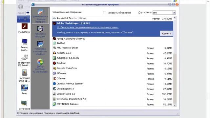This screenshot has height=118, width=210.
Task: Click the 532,00МБ size value
Action: [167, 94]
